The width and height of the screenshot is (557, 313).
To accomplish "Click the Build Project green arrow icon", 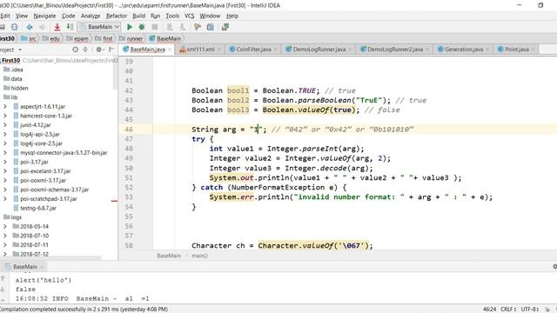I will point(70,27).
